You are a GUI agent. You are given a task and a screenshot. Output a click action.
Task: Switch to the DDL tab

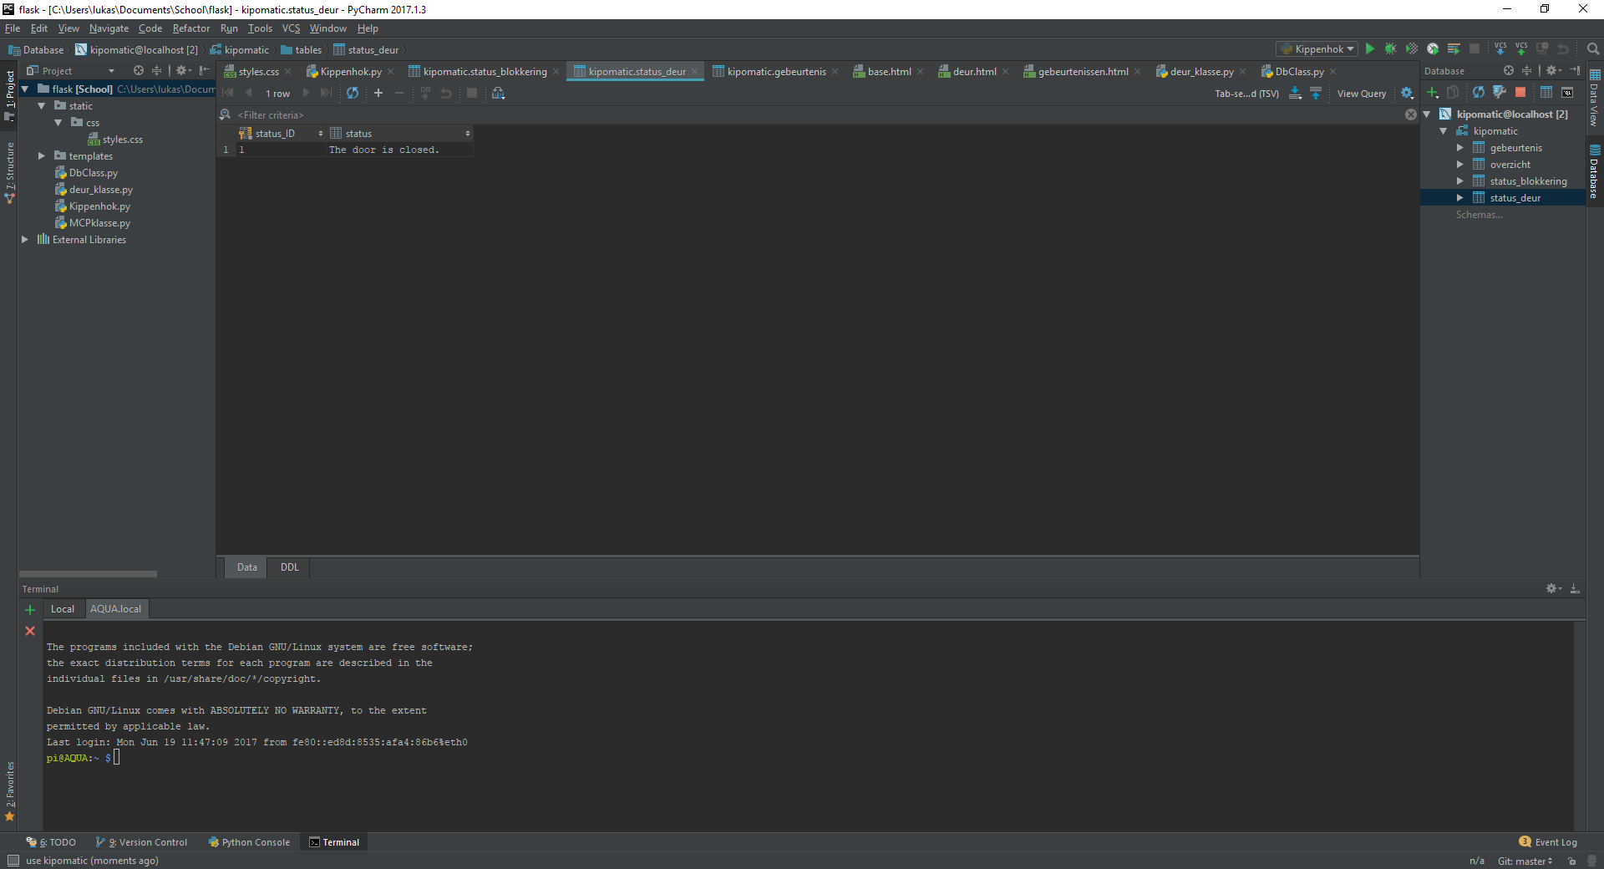point(289,567)
